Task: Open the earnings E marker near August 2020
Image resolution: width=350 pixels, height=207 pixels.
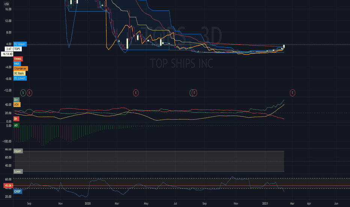Action: coord(195,93)
